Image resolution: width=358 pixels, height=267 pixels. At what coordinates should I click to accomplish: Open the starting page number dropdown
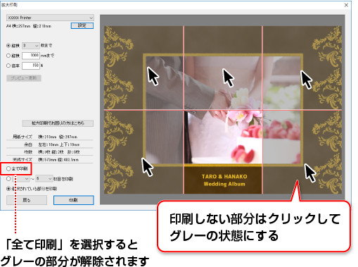(x=21, y=179)
